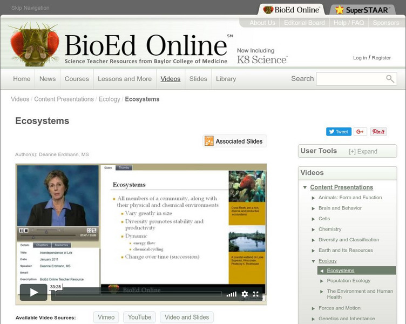Open the Help / FAQ link

[349, 23]
